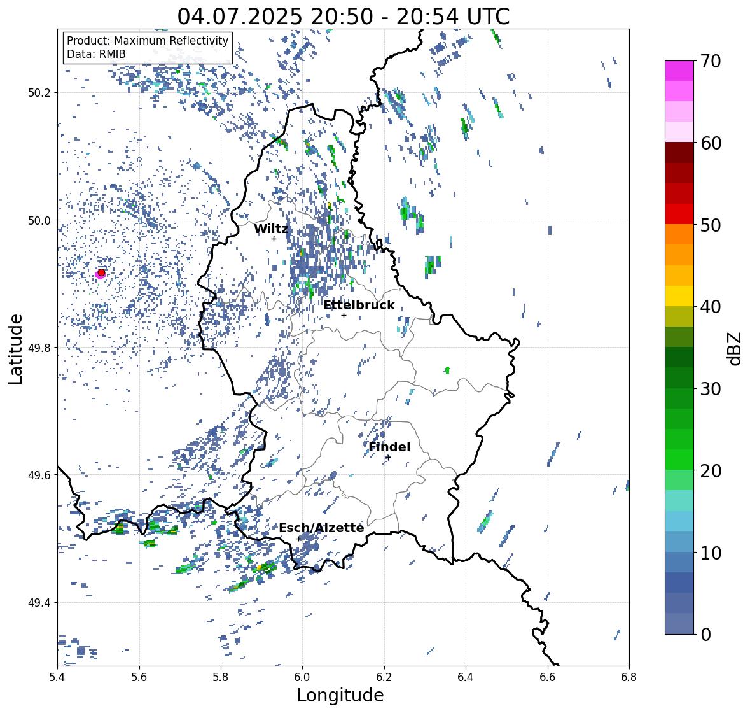Click the dark maroon colorbar segment below 60
This screenshot has width=750, height=711.
(679, 153)
